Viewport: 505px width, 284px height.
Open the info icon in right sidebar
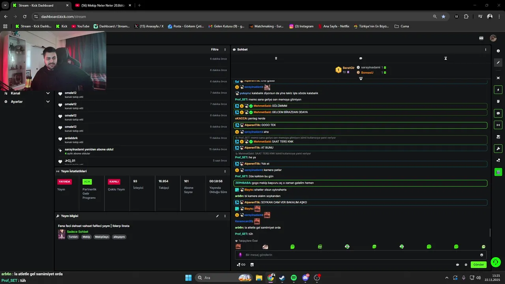498,51
